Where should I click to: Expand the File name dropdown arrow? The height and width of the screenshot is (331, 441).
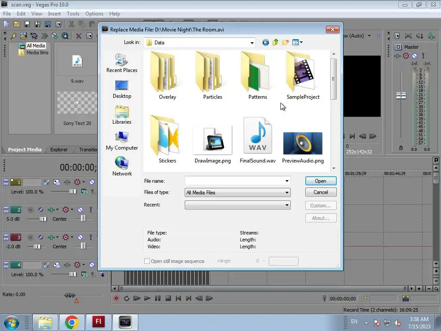click(x=287, y=181)
